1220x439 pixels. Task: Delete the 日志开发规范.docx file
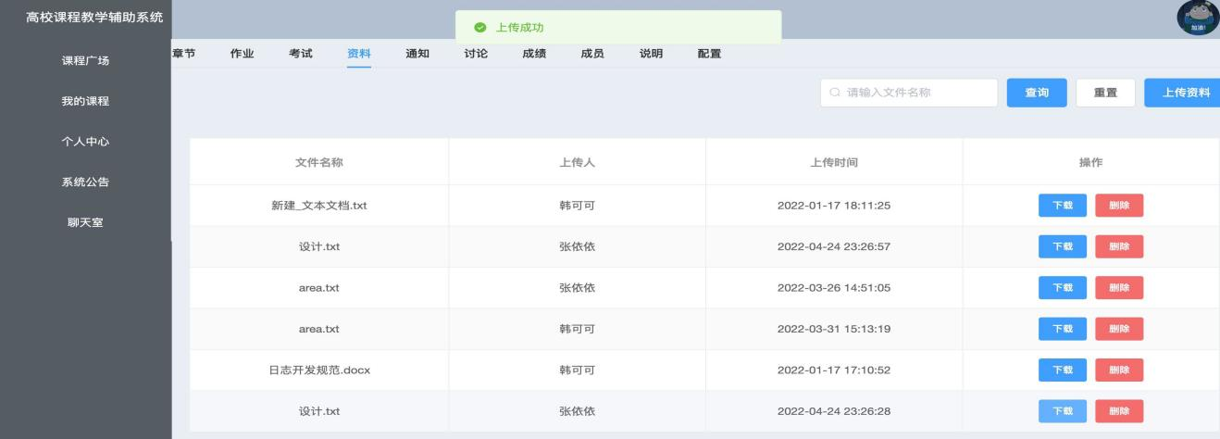click(x=1119, y=370)
